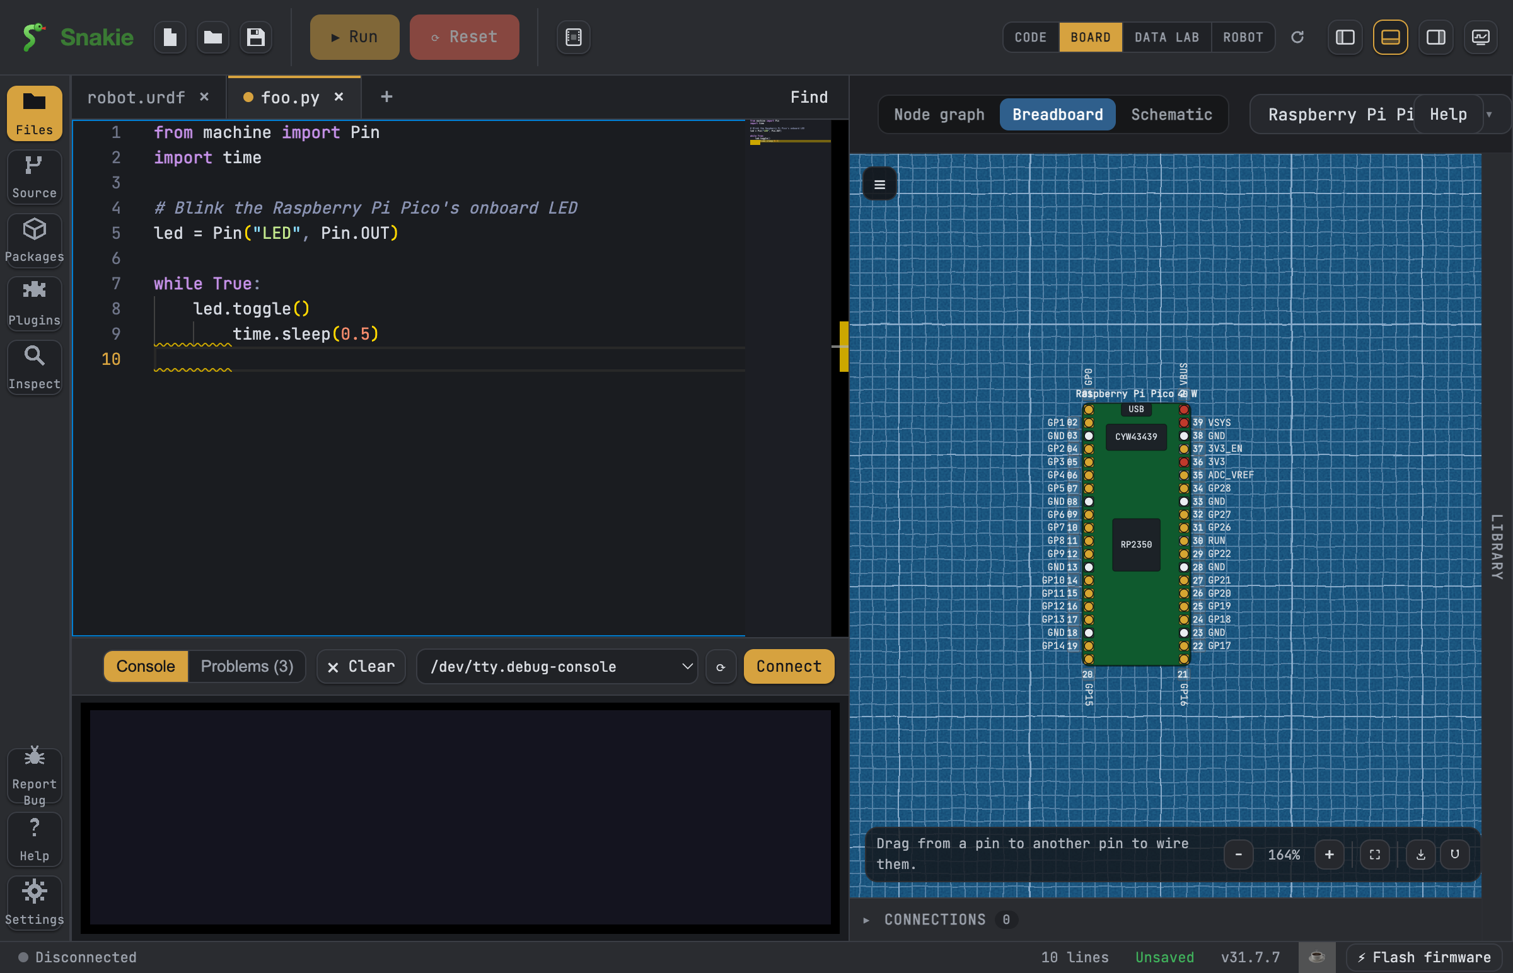Run the program
This screenshot has width=1513, height=973.
pos(354,37)
